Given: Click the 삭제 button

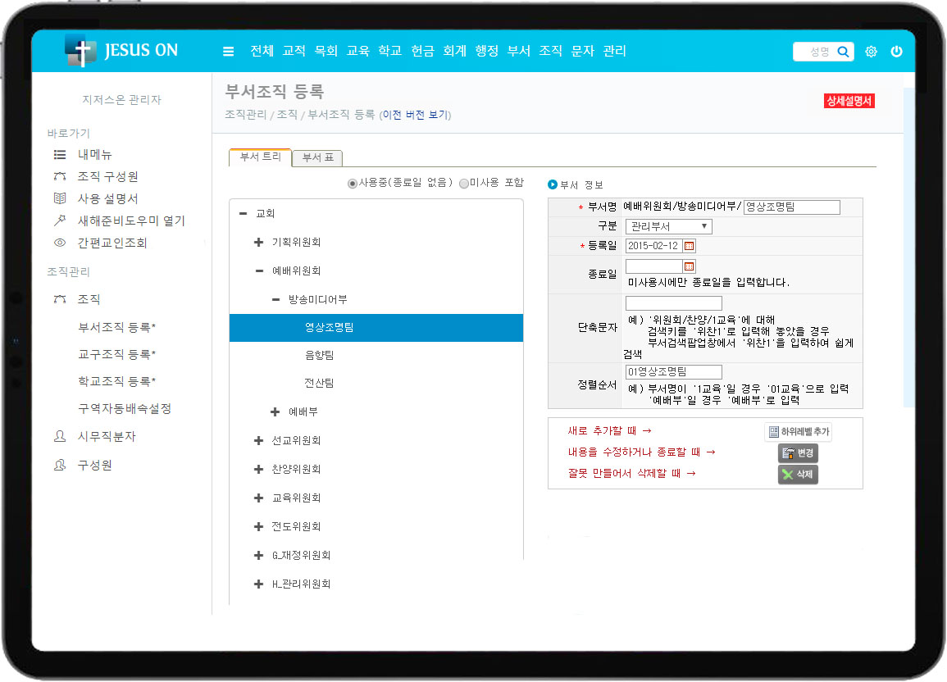Looking at the screenshot, I should 798,475.
